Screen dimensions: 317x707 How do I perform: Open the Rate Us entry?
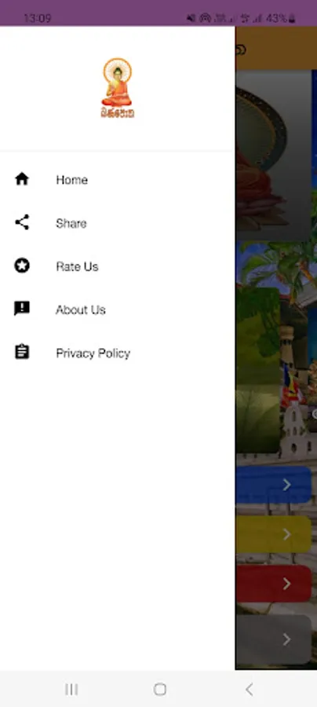77,266
